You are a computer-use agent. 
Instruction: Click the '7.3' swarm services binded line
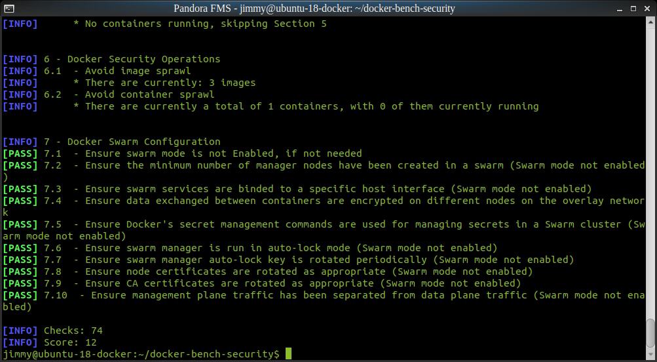click(x=297, y=189)
